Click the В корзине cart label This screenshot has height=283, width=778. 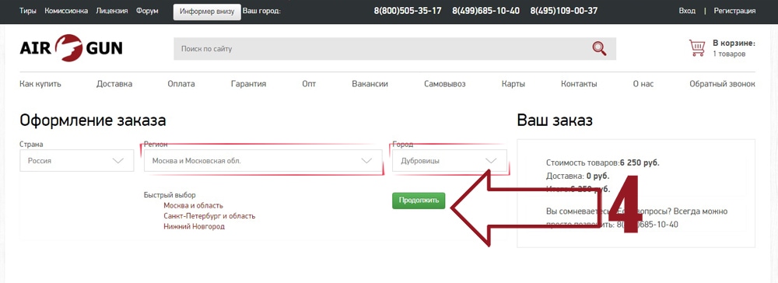pyautogui.click(x=734, y=44)
